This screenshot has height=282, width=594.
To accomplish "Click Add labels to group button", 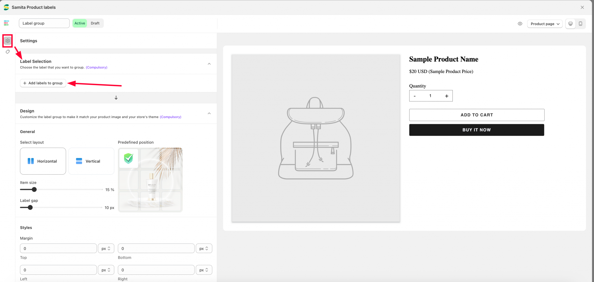I will click(x=43, y=83).
